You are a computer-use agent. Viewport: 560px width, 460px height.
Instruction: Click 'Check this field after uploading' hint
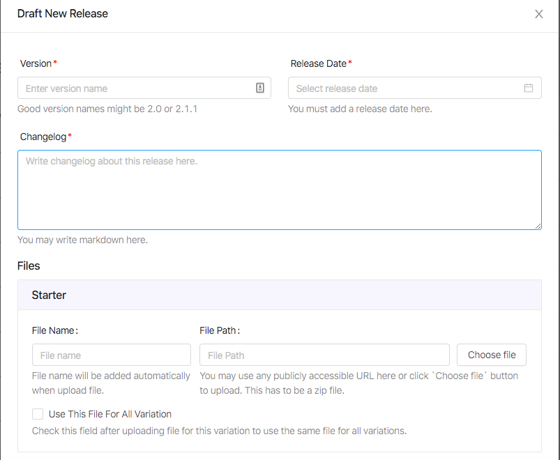click(x=219, y=431)
